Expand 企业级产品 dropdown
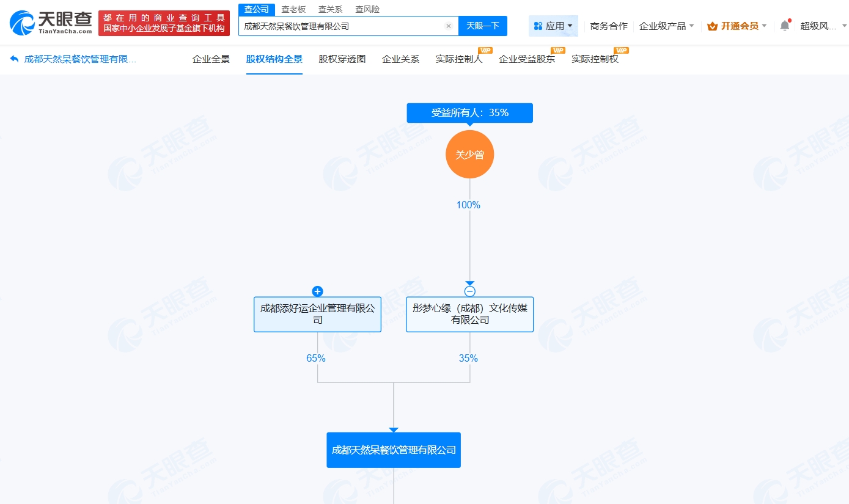Image resolution: width=849 pixels, height=504 pixels. (x=666, y=26)
